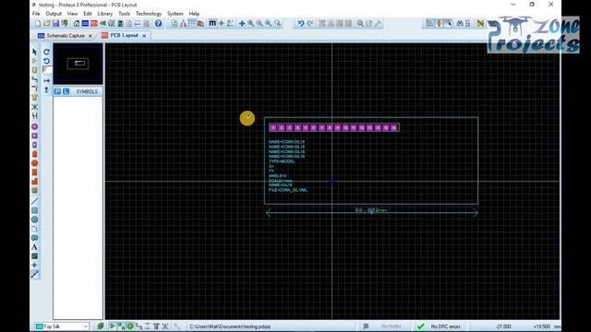Click the Home Page toolbar icon
The image size is (591, 332).
[77, 23]
